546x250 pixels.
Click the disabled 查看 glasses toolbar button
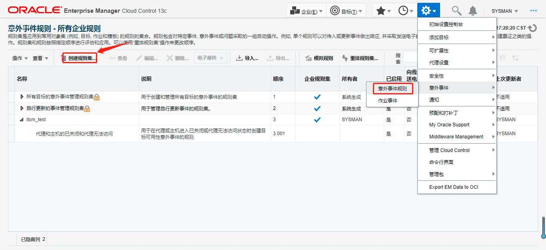(x=118, y=58)
